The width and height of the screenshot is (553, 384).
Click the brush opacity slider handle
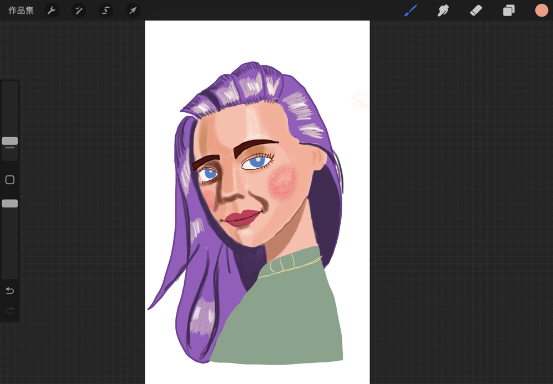click(10, 204)
